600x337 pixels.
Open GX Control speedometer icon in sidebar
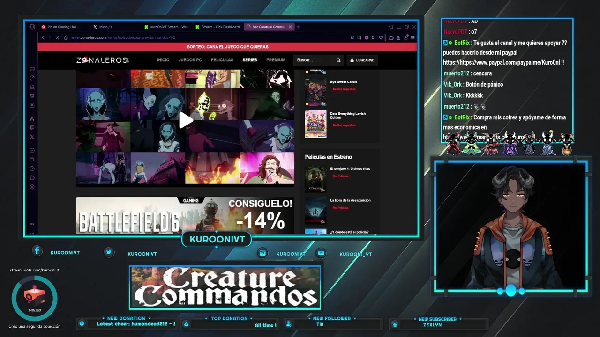(32, 78)
